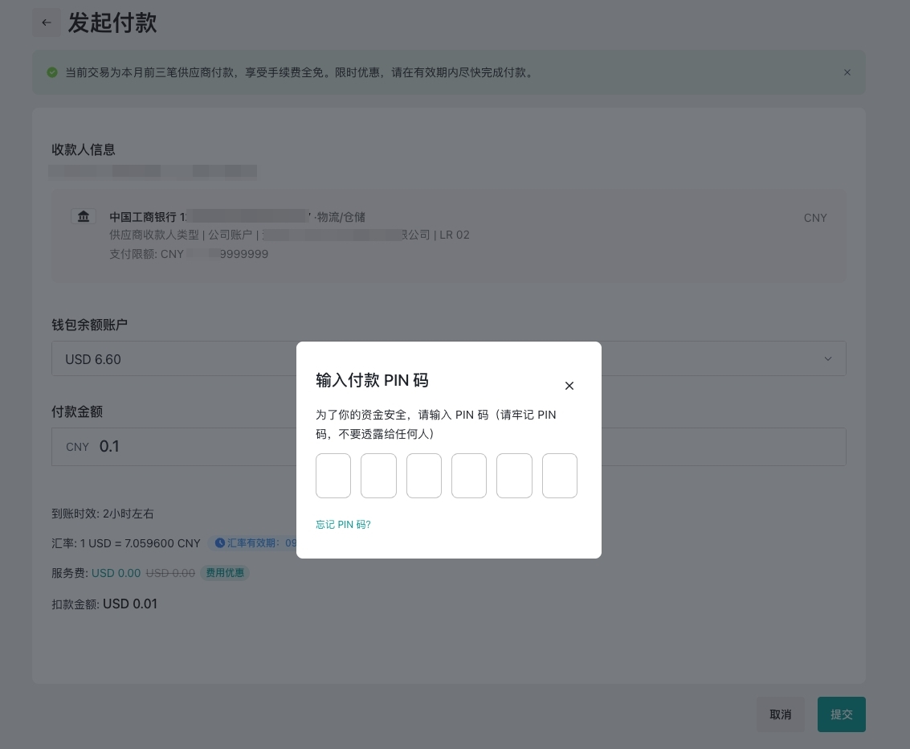910x749 pixels.
Task: Select the fifth PIN digit box
Action: [514, 476]
